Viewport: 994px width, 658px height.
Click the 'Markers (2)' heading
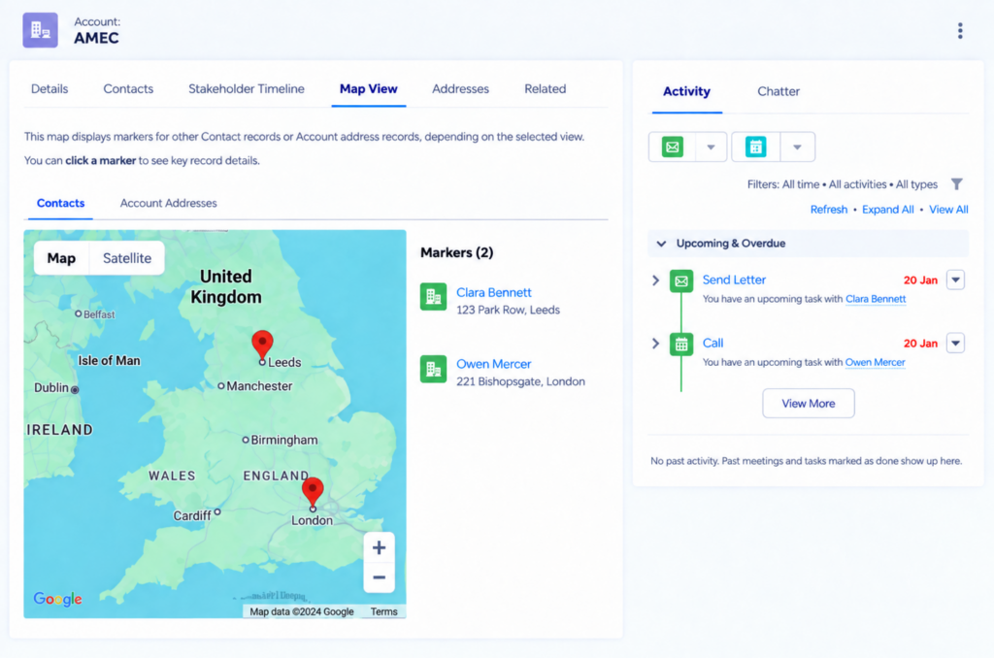(x=456, y=252)
